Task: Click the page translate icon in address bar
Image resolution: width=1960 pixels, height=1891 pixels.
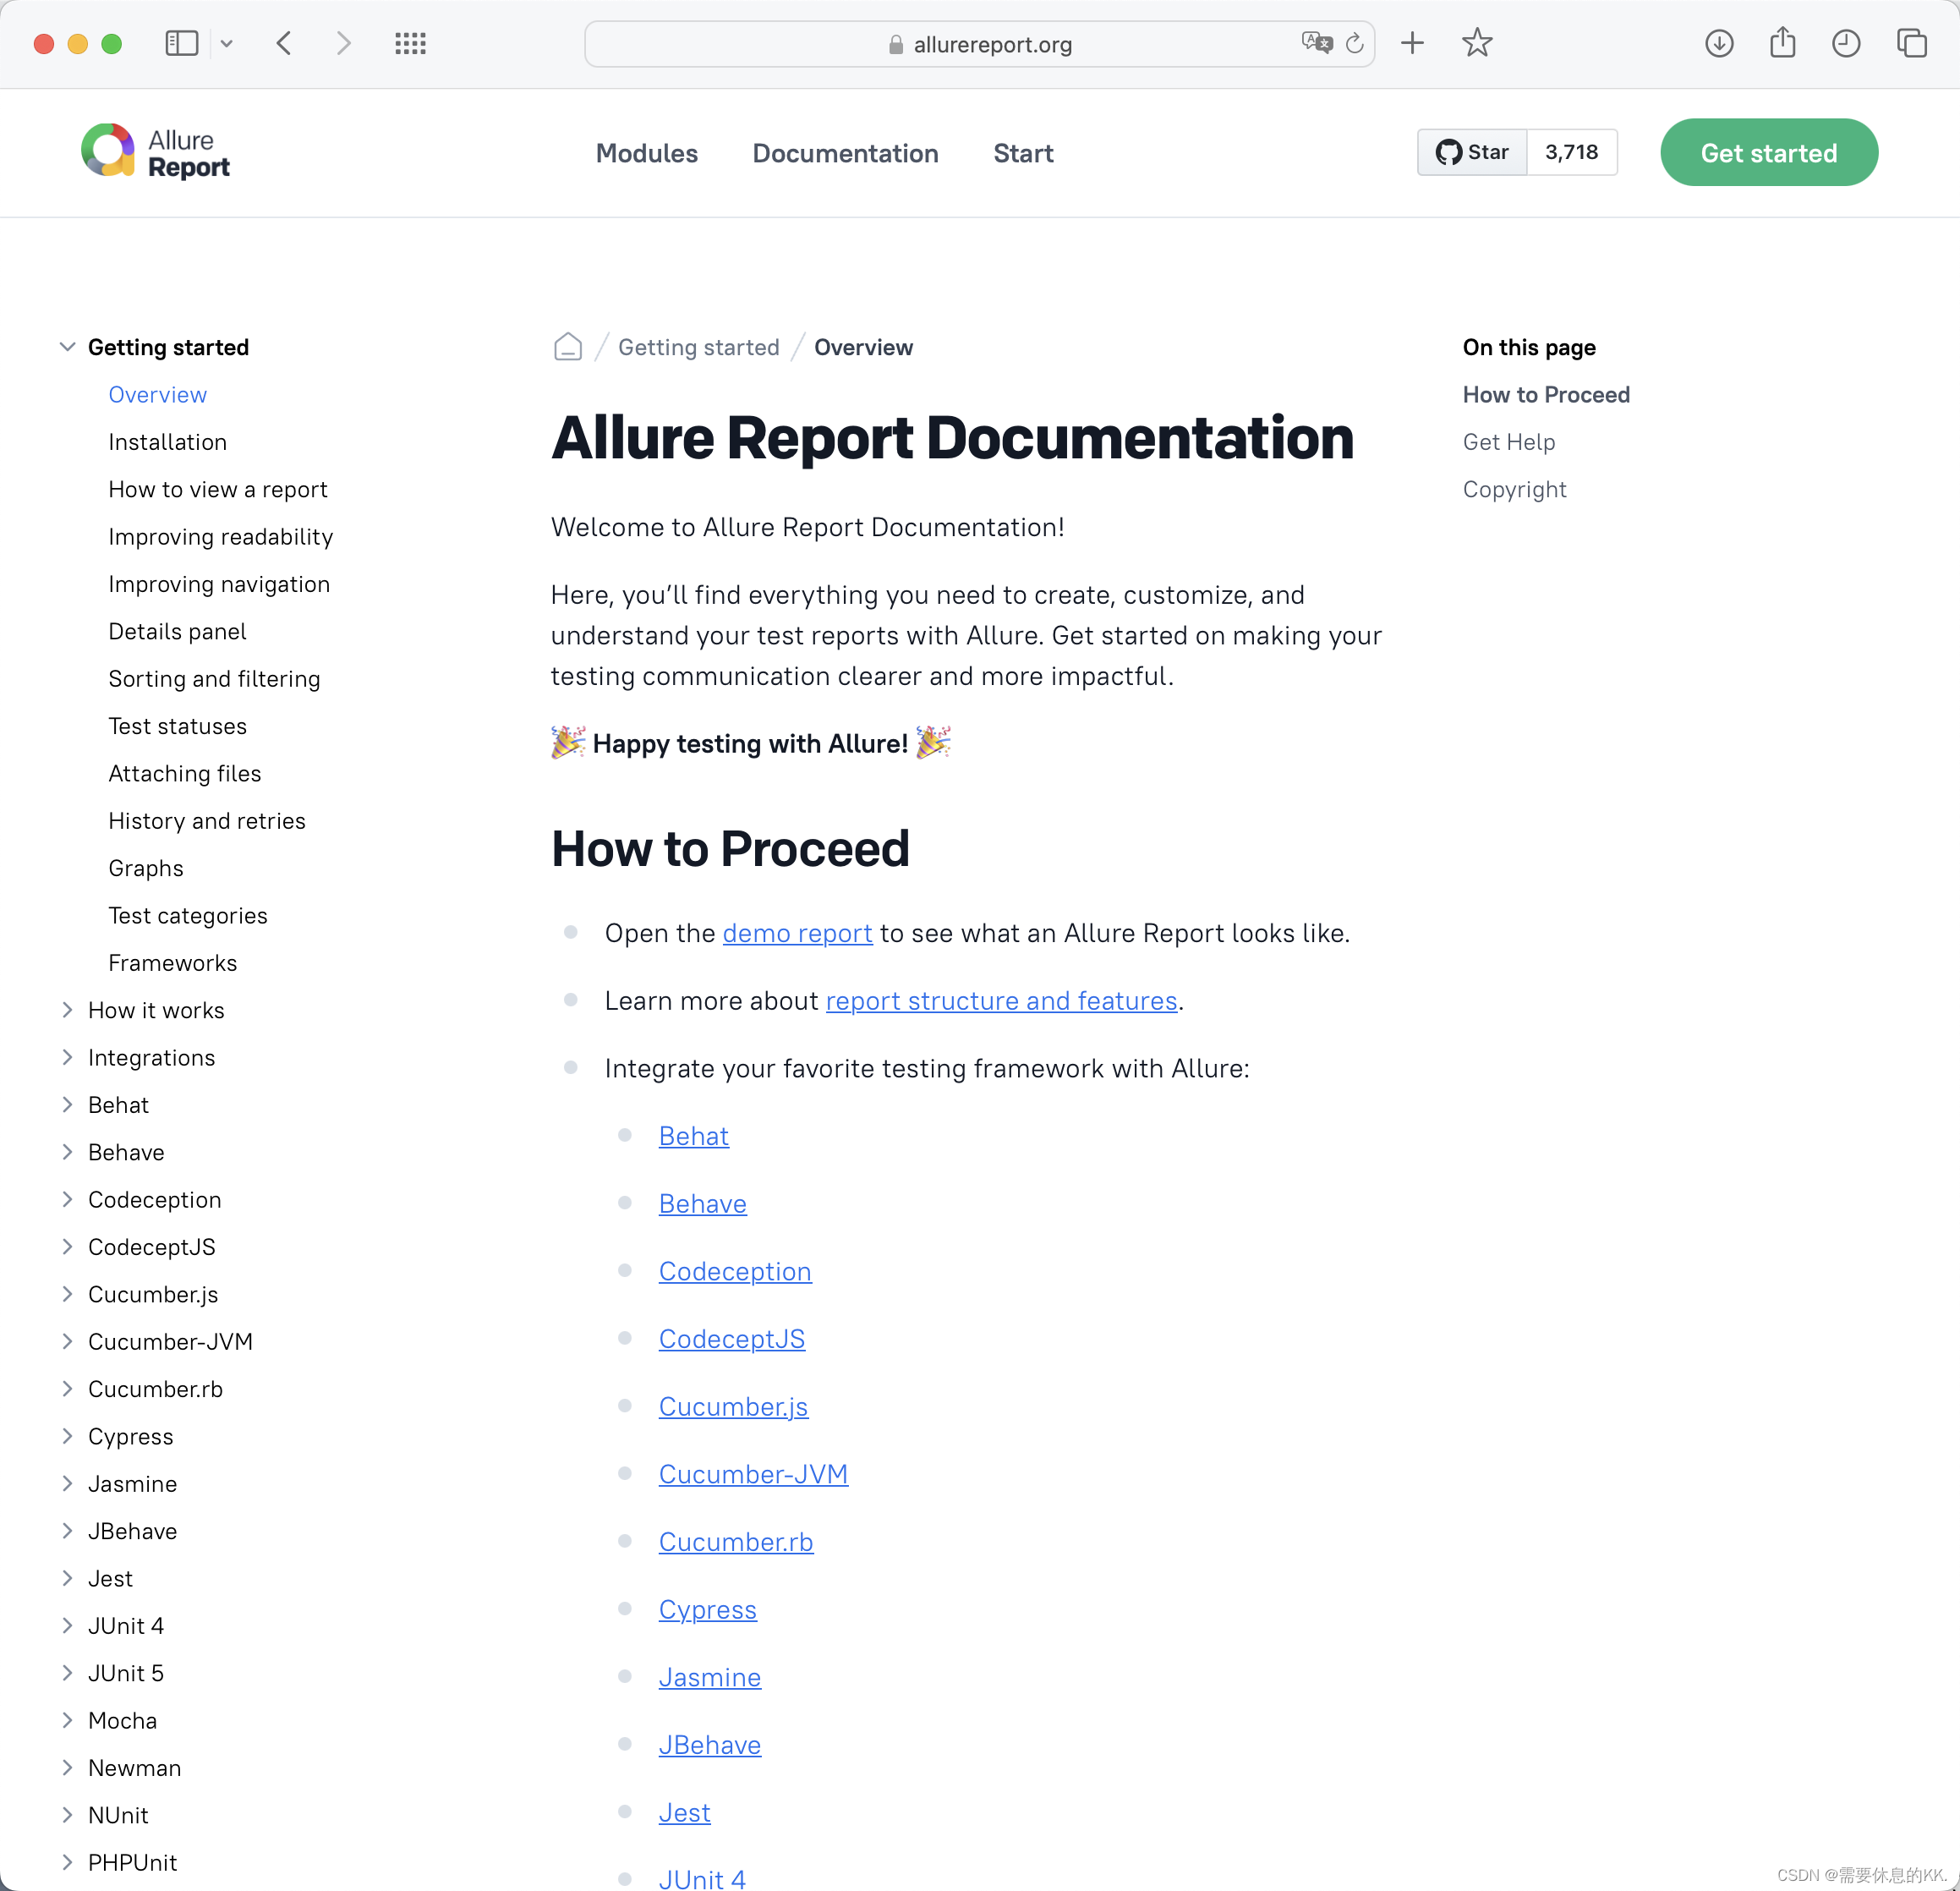Action: [1316, 43]
